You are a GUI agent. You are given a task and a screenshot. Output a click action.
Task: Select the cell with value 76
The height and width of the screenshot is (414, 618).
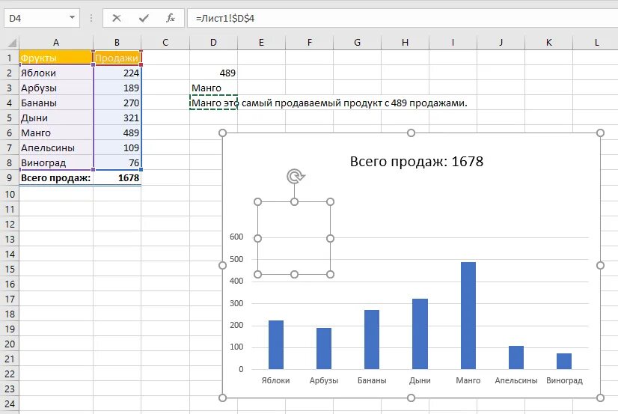click(117, 163)
